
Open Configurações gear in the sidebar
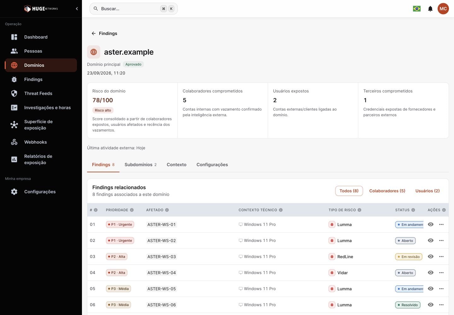[x=14, y=192]
